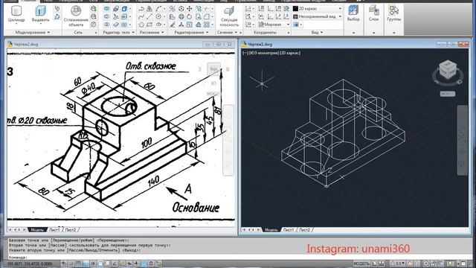476x268 pixels.
Task: Select the Polyline tool in Рисование
Action: (x=141, y=8)
